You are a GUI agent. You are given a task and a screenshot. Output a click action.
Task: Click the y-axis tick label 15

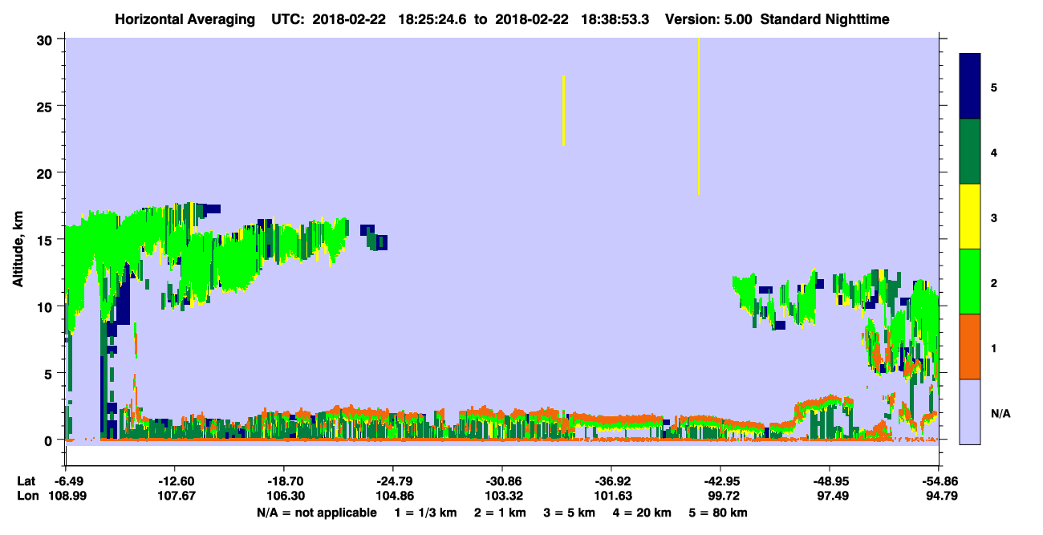click(x=47, y=240)
